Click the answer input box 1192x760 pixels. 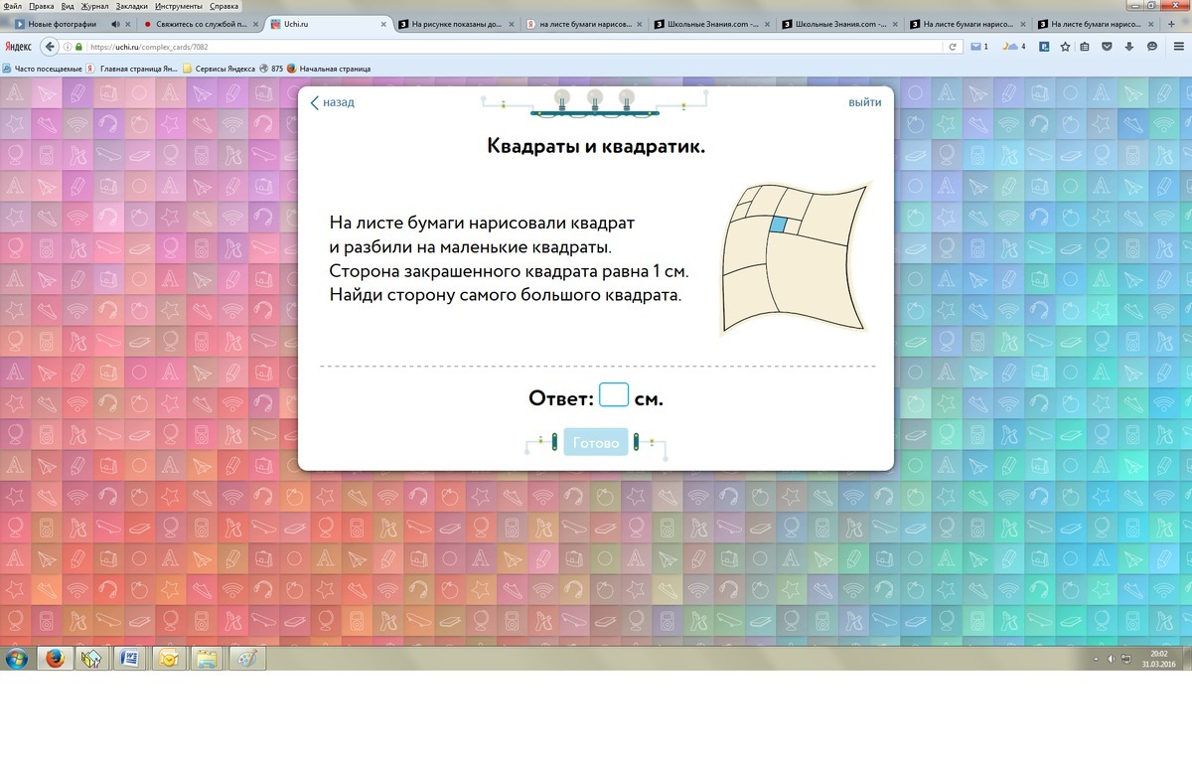click(x=614, y=395)
